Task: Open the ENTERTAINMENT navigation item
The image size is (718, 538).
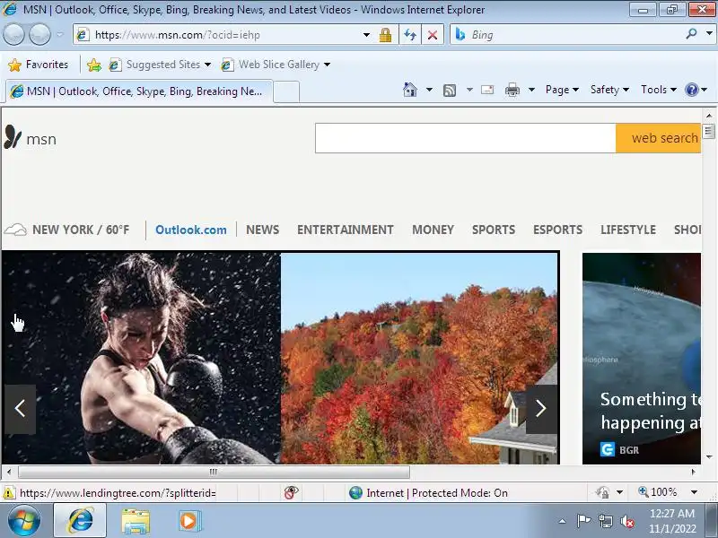Action: tap(346, 230)
